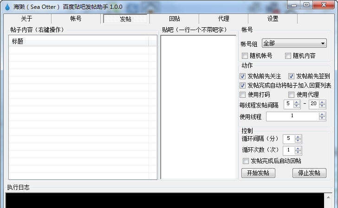Viewport: 338px width, 208px height.
Task: Open the 回贴 tab
Action: [175, 19]
